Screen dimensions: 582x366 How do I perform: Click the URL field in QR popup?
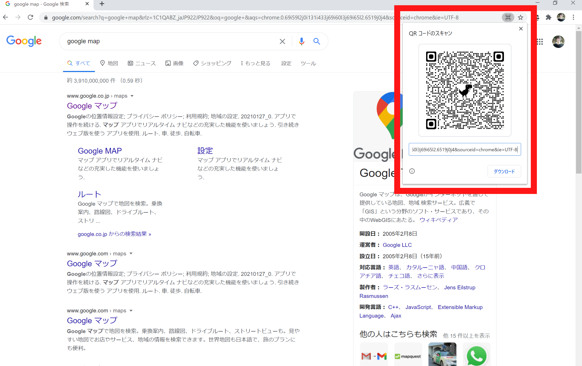click(x=465, y=149)
